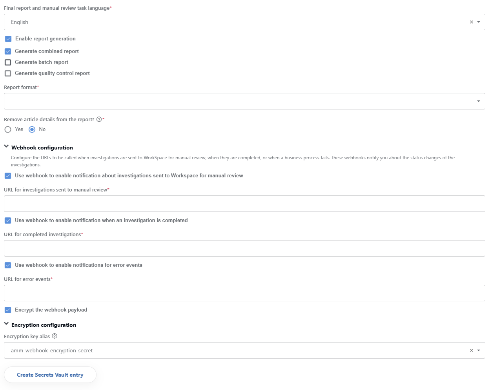
Task: Collapse the Webhook configuration section
Action: (x=6, y=147)
